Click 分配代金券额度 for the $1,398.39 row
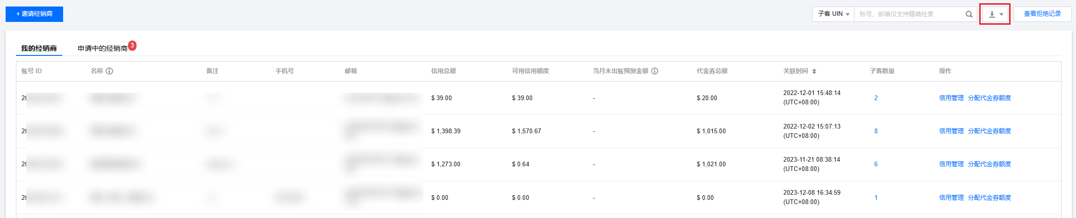This screenshot has height=218, width=1076. pyautogui.click(x=989, y=131)
